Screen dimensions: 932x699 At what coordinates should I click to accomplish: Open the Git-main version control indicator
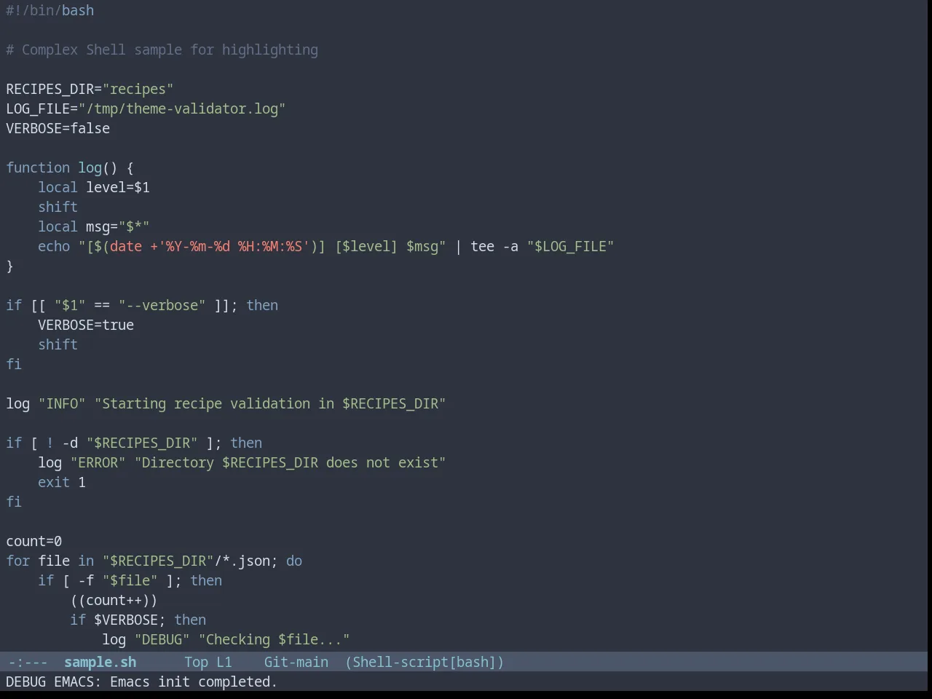(x=296, y=662)
